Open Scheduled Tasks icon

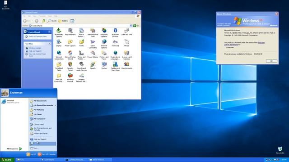click(59, 66)
